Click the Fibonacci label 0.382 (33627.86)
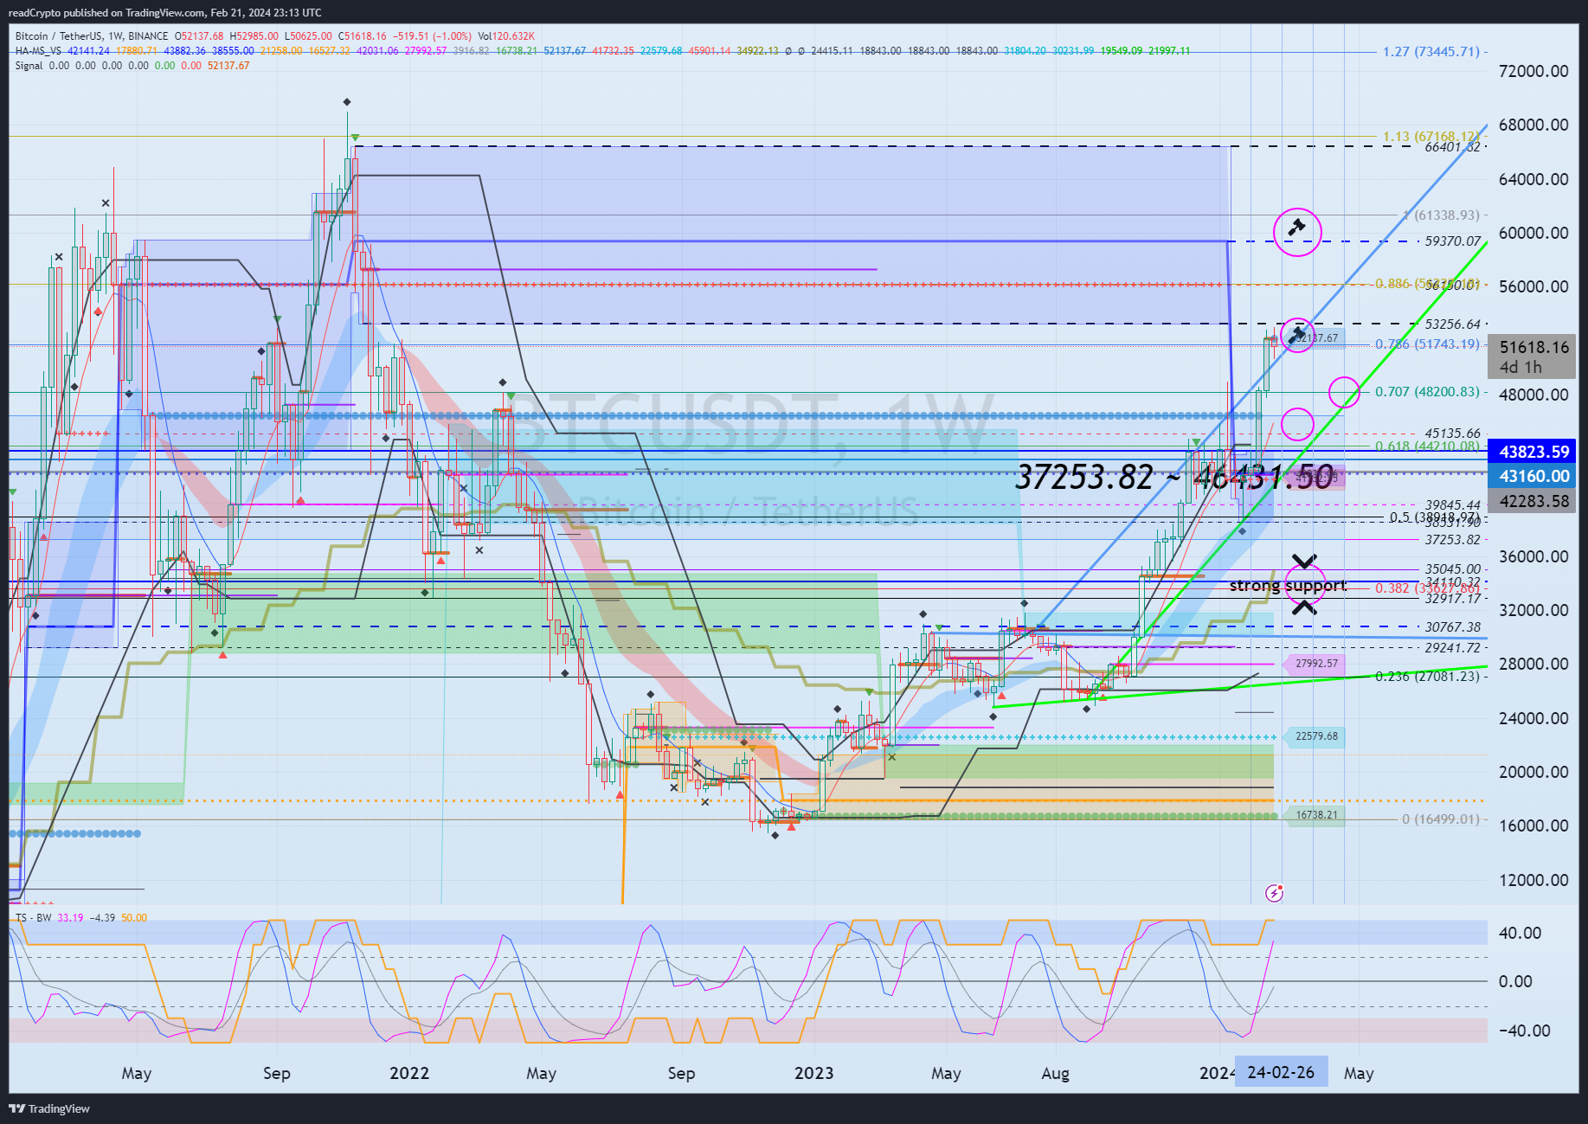This screenshot has height=1124, width=1588. pyautogui.click(x=1427, y=588)
